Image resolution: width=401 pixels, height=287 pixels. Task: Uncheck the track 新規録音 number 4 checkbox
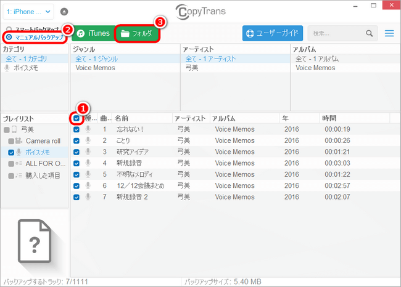[76, 163]
